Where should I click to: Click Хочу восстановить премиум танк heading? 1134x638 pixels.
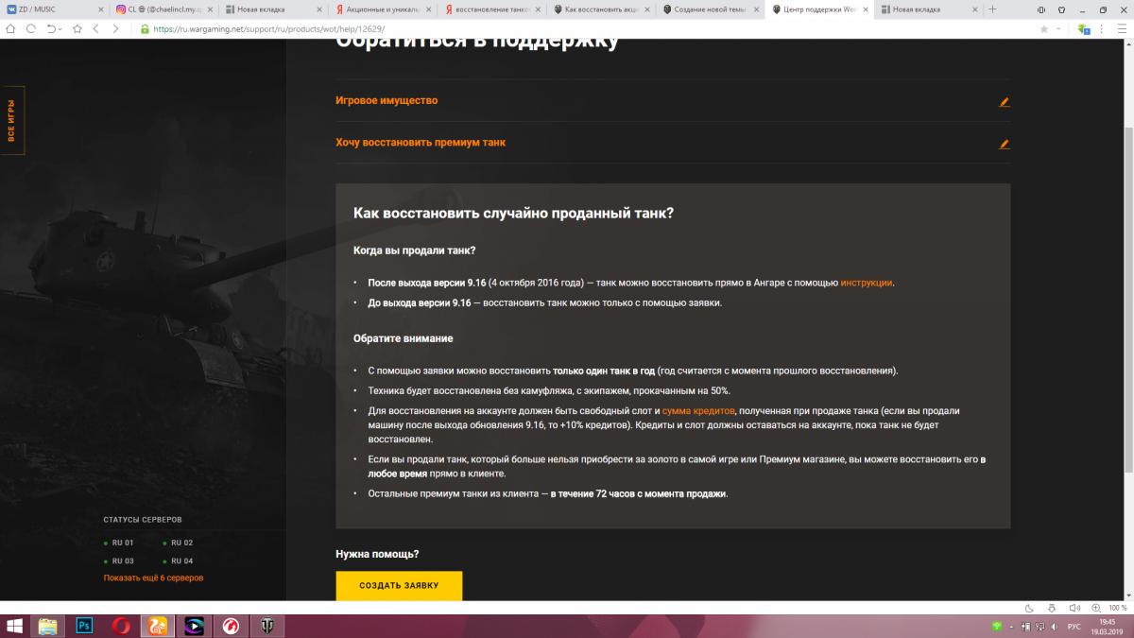pos(421,143)
